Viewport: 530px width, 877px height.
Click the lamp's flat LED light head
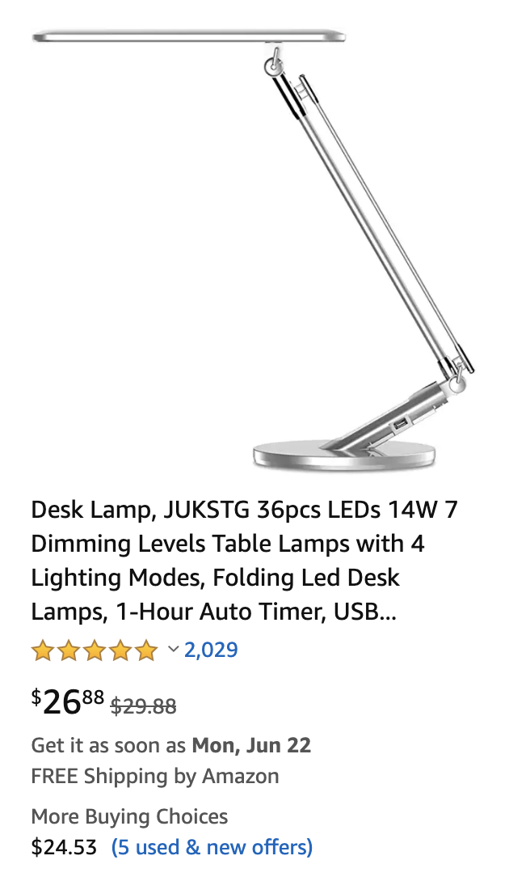tap(189, 37)
